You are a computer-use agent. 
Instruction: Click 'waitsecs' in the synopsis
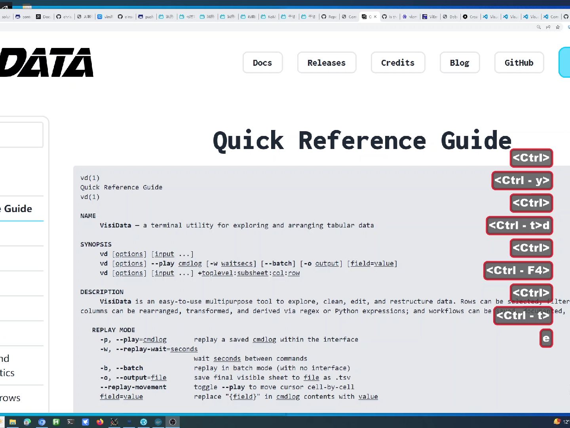coord(237,264)
